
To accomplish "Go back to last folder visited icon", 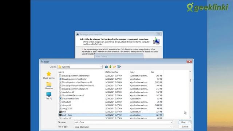I will coord(106,67).
